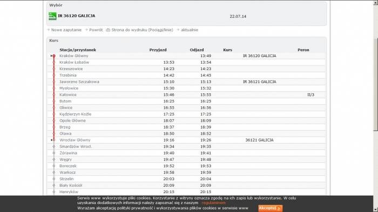Open Boreczek station entry

(68, 166)
